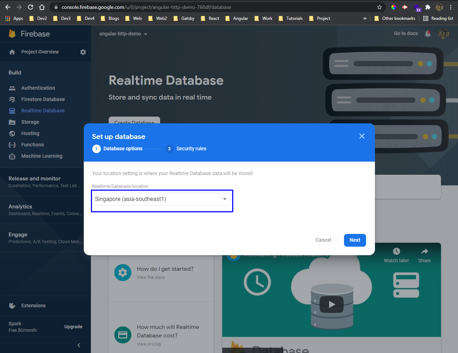Open project settings gear icon

[83, 52]
